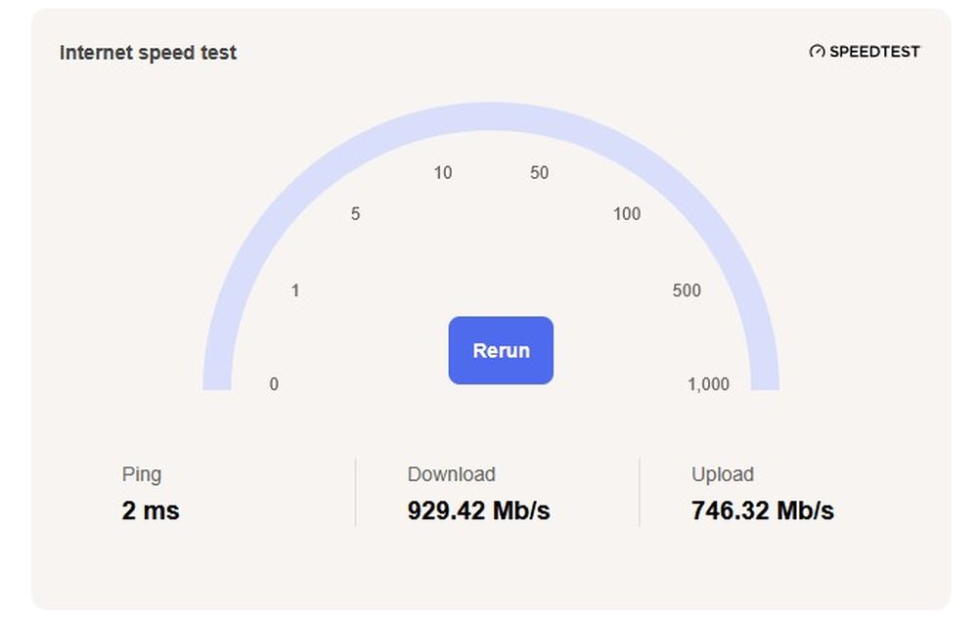This screenshot has width=978, height=620.
Task: Click the 100 gauge scale label
Action: (627, 214)
